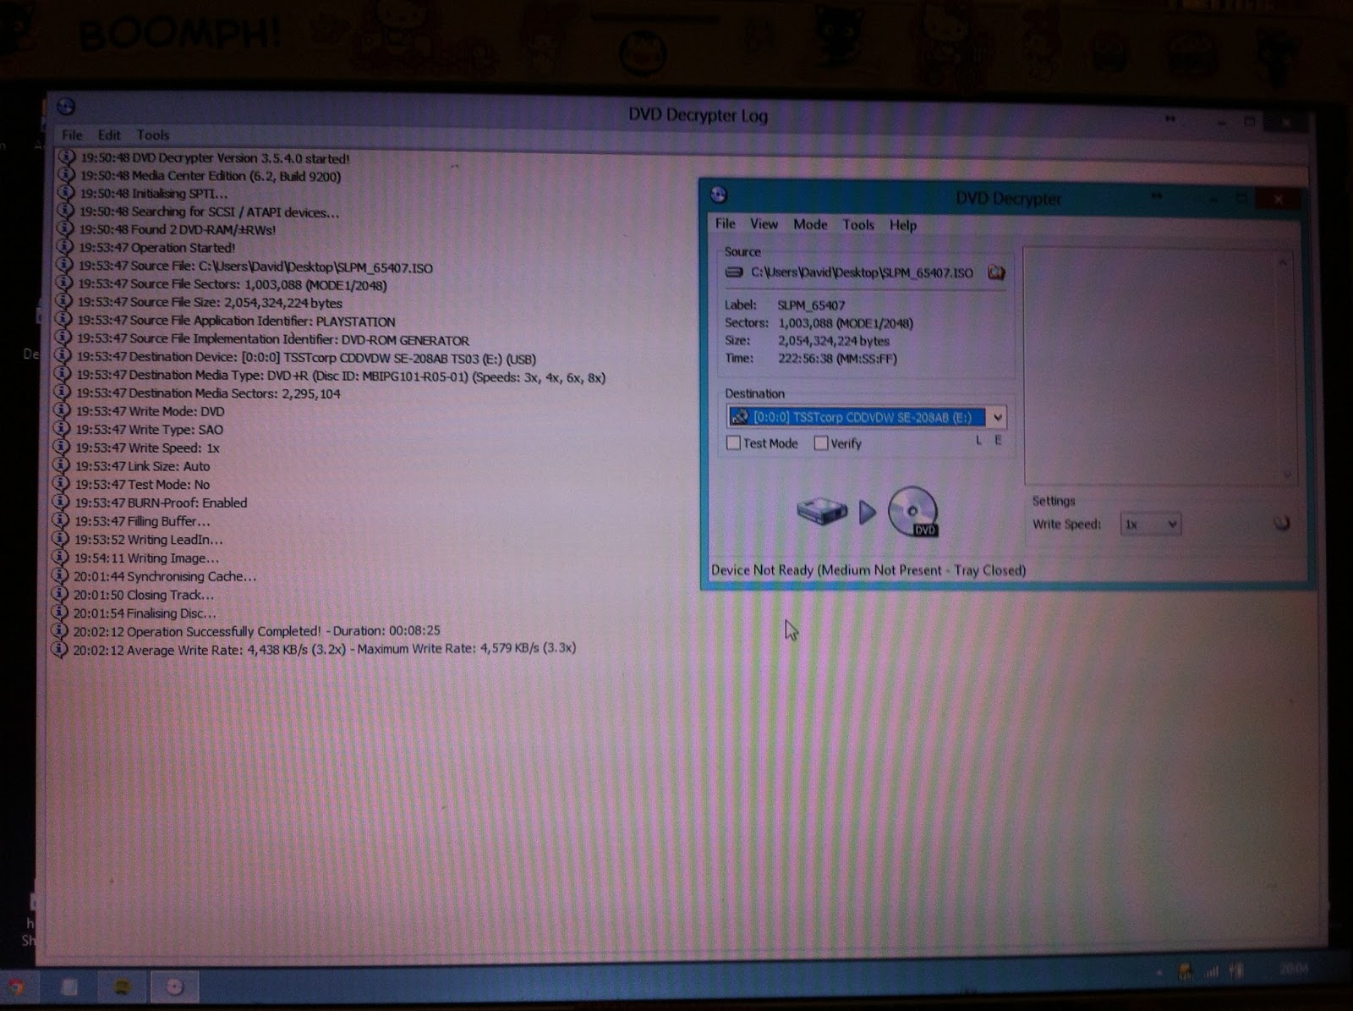The width and height of the screenshot is (1353, 1011).
Task: Click info icon beside 'Initialising SPTI...' entry
Action: (x=65, y=193)
